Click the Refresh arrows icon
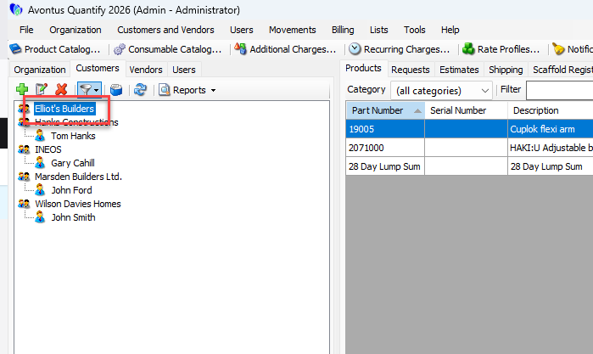 coord(140,90)
